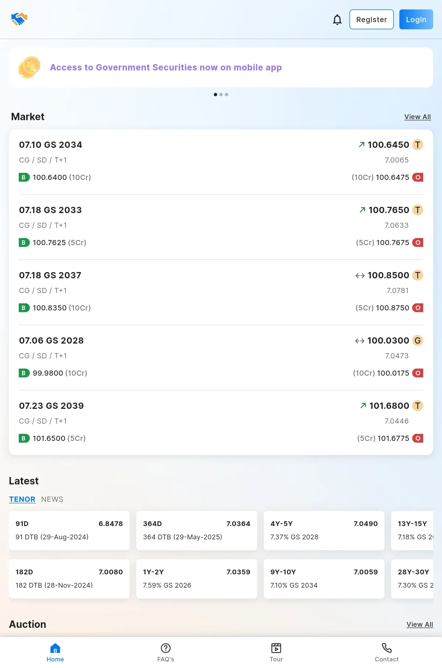
Task: Click up-arrow trend icon beside 100.7650
Action: coord(362,210)
